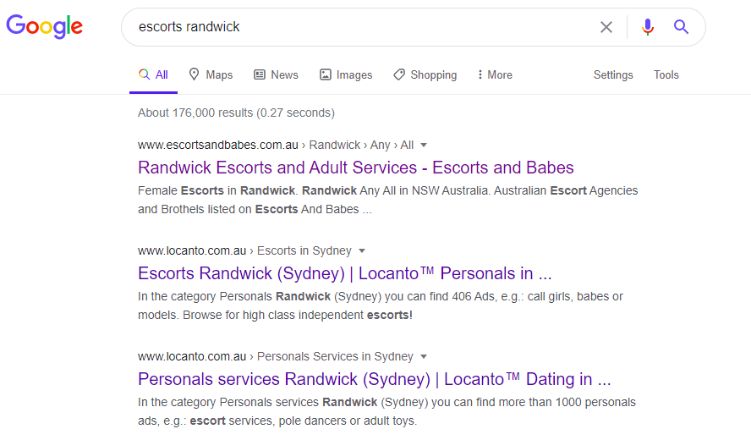Image resolution: width=751 pixels, height=440 pixels.
Task: Click 'www.locanto.com.au › Personals Services in Sydney' URL
Action: point(276,356)
